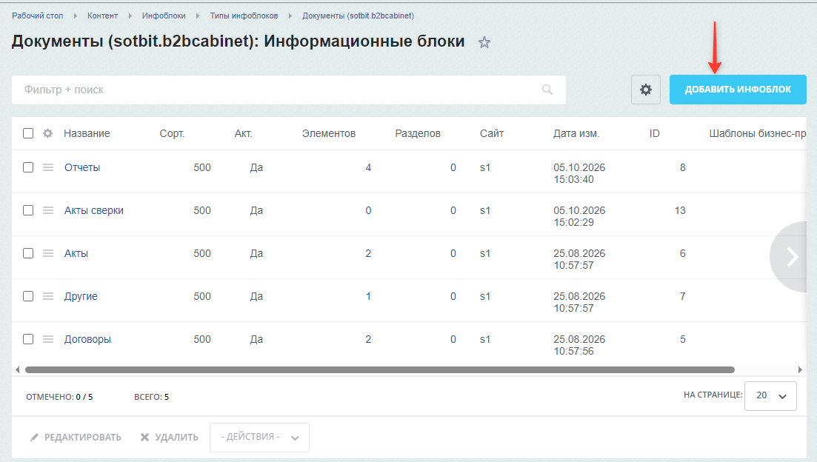The width and height of the screenshot is (817, 462).
Task: Expand the Действия actions dropdown
Action: [x=259, y=438]
